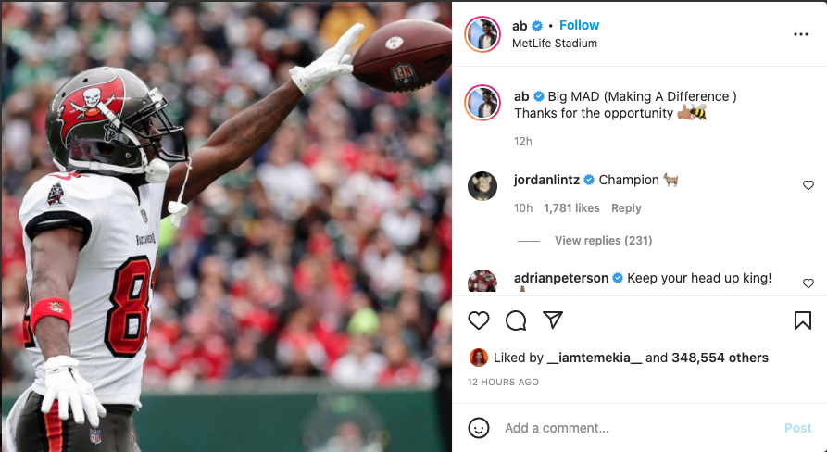View 348,554 others who liked
The height and width of the screenshot is (452, 827).
[720, 358]
